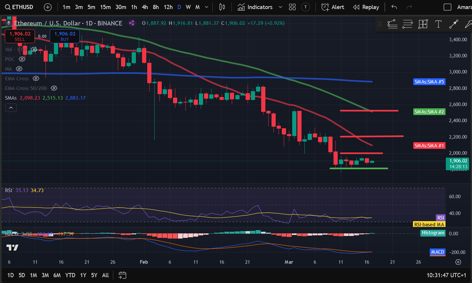Open the candlestick chart type icon
472x283 pixels.
point(222,7)
